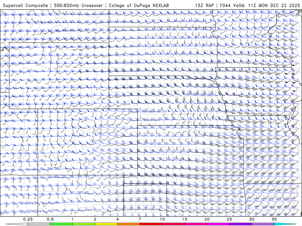Select the gray swatch between 0.25 and 0.5
This screenshot has width=302, height=226.
[39, 224]
